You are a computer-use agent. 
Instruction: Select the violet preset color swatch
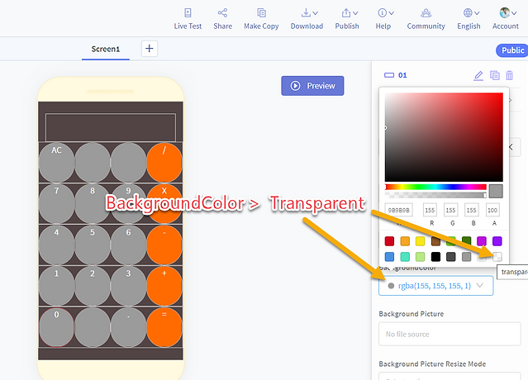coord(497,241)
